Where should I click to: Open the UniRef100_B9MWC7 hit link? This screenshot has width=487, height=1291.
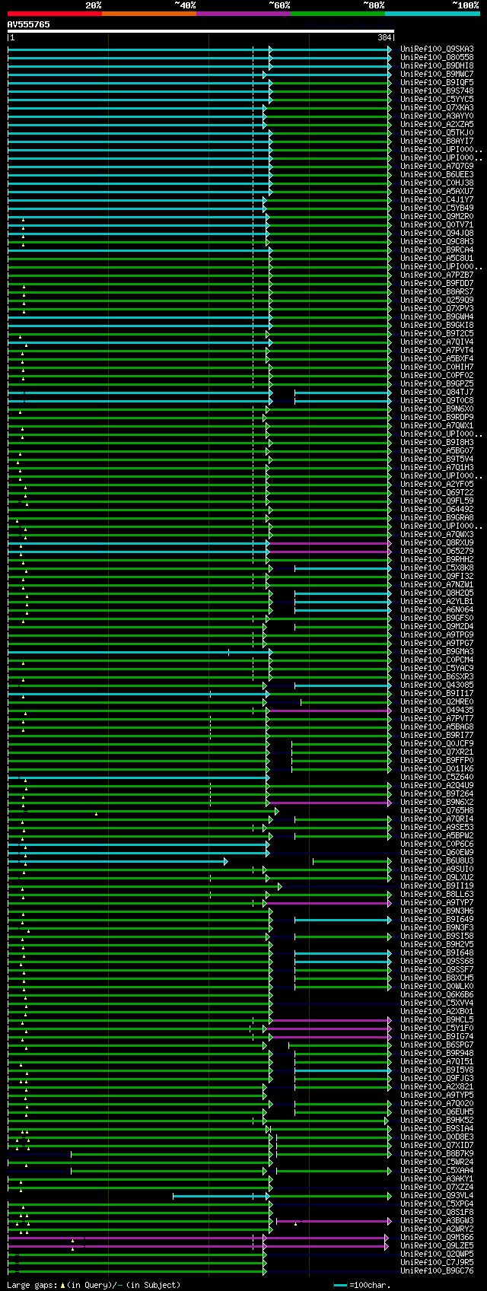click(x=437, y=75)
